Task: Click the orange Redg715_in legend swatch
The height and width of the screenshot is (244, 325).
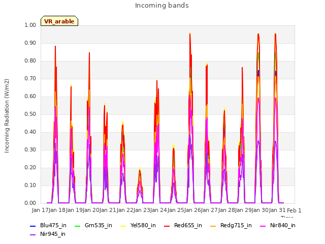Action: click(x=213, y=226)
